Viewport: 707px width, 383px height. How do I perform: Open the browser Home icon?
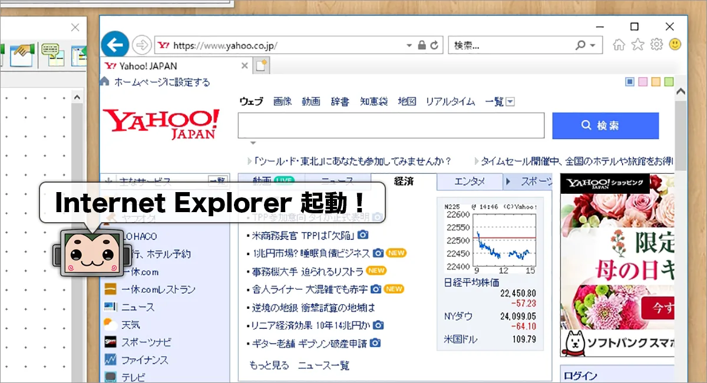(x=619, y=45)
